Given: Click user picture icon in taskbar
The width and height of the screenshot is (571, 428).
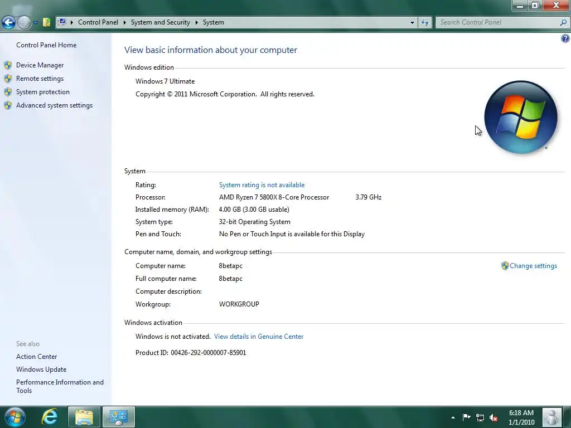Looking at the screenshot, I should click(551, 417).
